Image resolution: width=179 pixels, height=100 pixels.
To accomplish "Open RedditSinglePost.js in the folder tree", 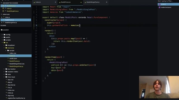I will click(16, 66).
